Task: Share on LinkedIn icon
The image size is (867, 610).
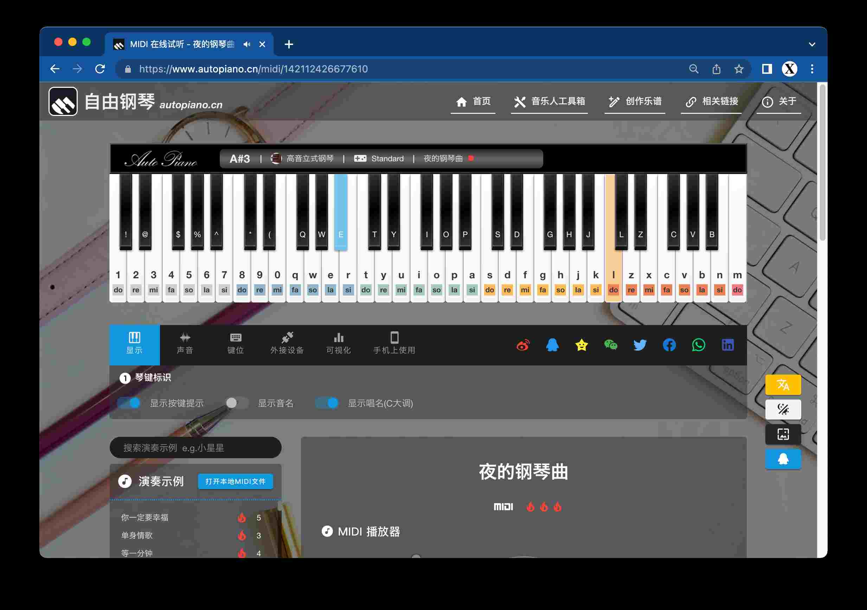Action: [x=728, y=345]
